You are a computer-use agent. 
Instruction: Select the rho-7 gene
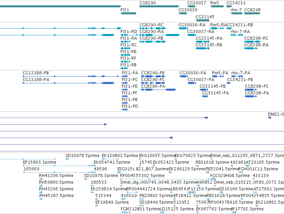(x=236, y=13)
